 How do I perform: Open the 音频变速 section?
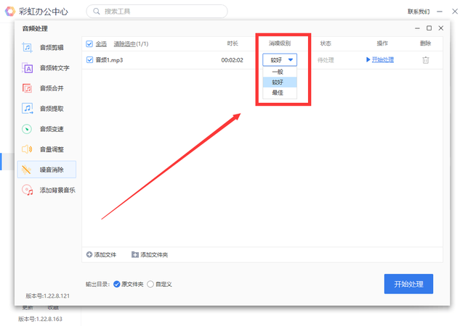46,129
